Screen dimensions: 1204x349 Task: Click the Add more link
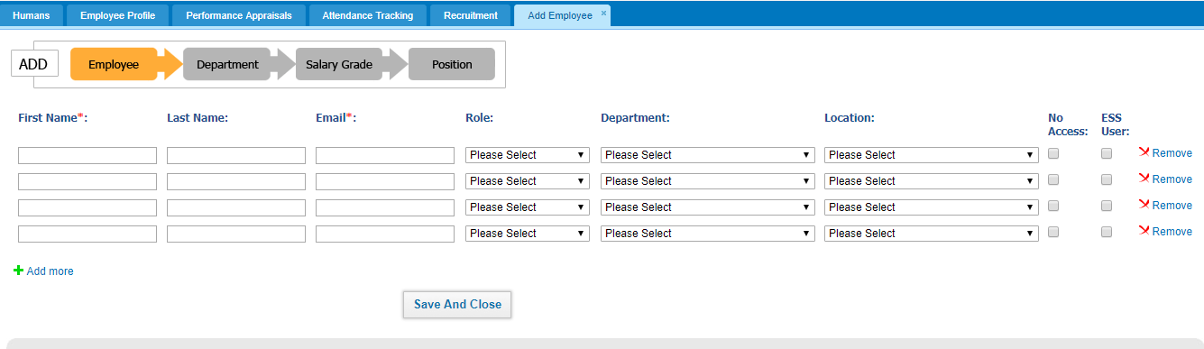point(51,271)
